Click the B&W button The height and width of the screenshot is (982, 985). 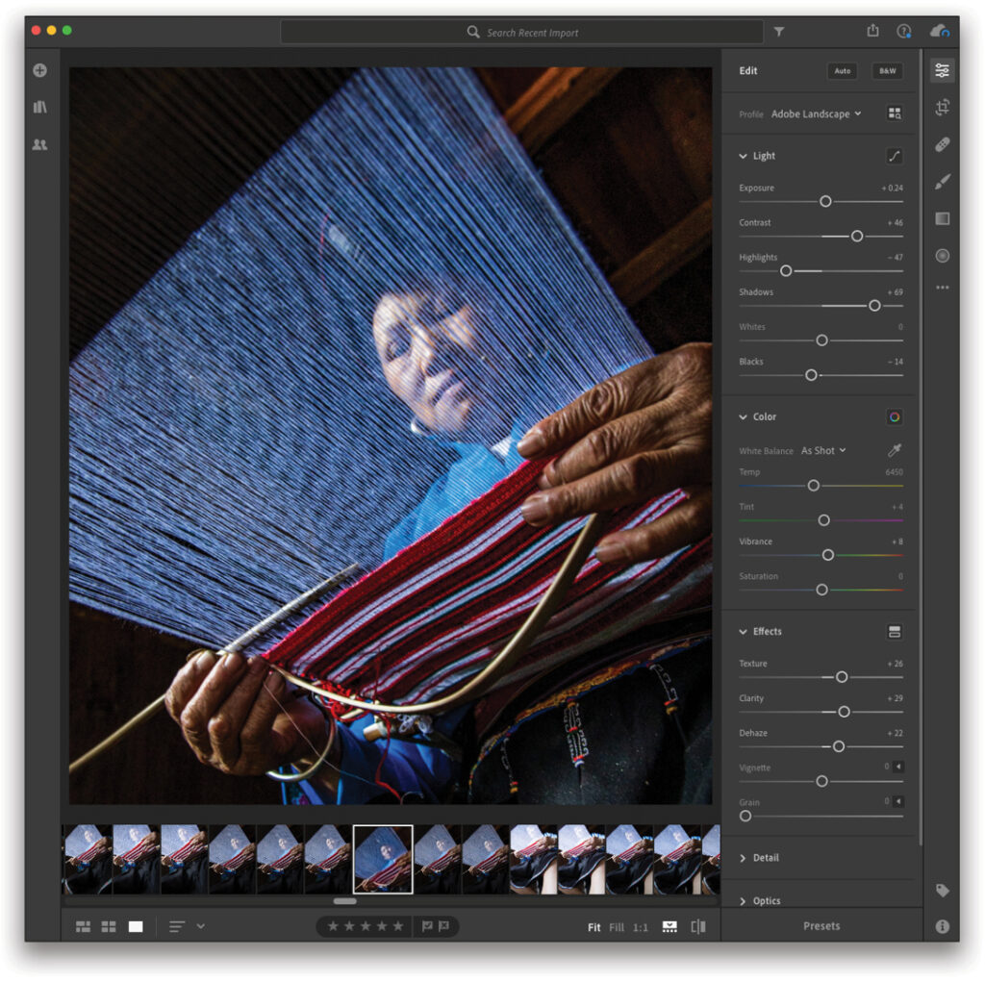click(888, 71)
